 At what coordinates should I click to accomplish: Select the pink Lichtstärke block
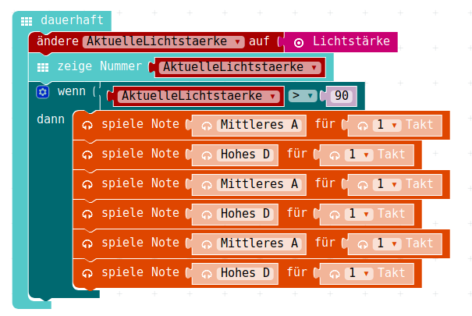click(341, 42)
